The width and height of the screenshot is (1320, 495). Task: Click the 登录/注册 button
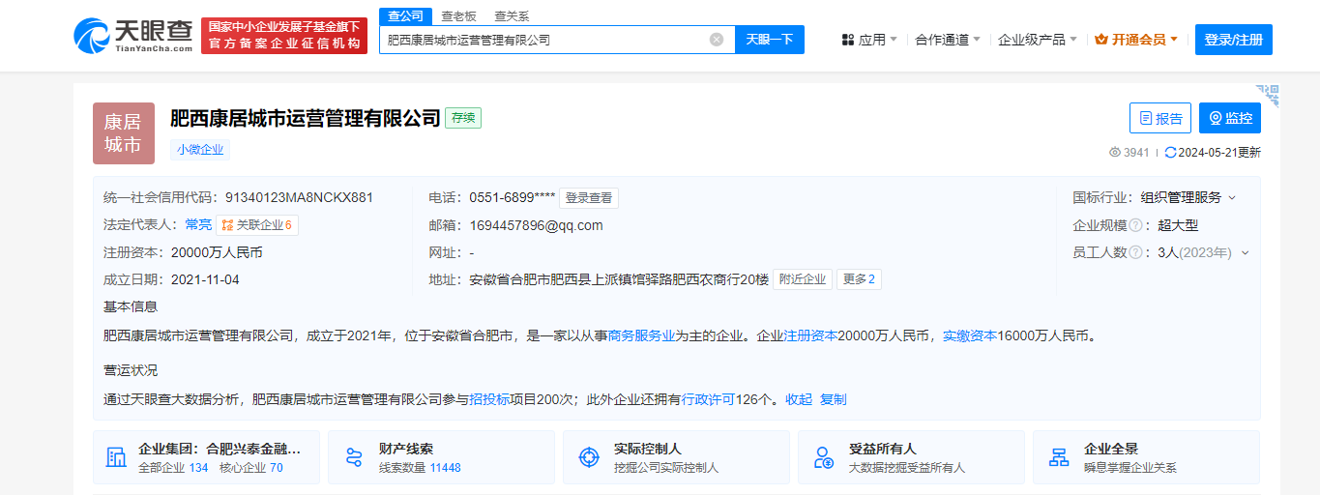(x=1234, y=40)
